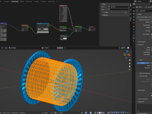Screen dimensions: 152x114
Task: Open the View Layer properties tab
Action: tap(134, 17)
